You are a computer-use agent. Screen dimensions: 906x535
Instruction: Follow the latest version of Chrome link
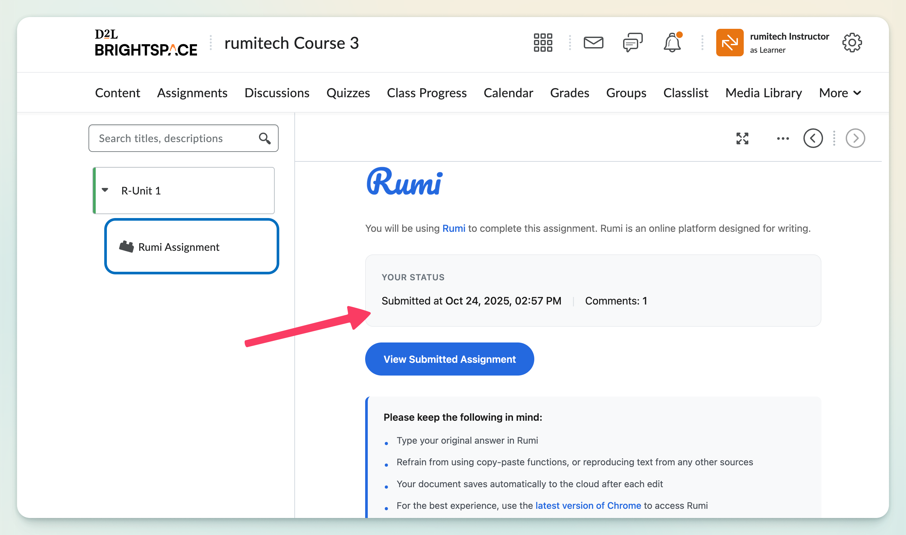[588, 506]
